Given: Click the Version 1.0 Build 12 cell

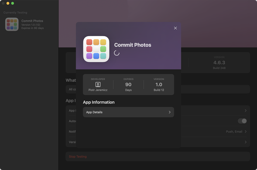Looking at the screenshot, I should pos(159,85).
